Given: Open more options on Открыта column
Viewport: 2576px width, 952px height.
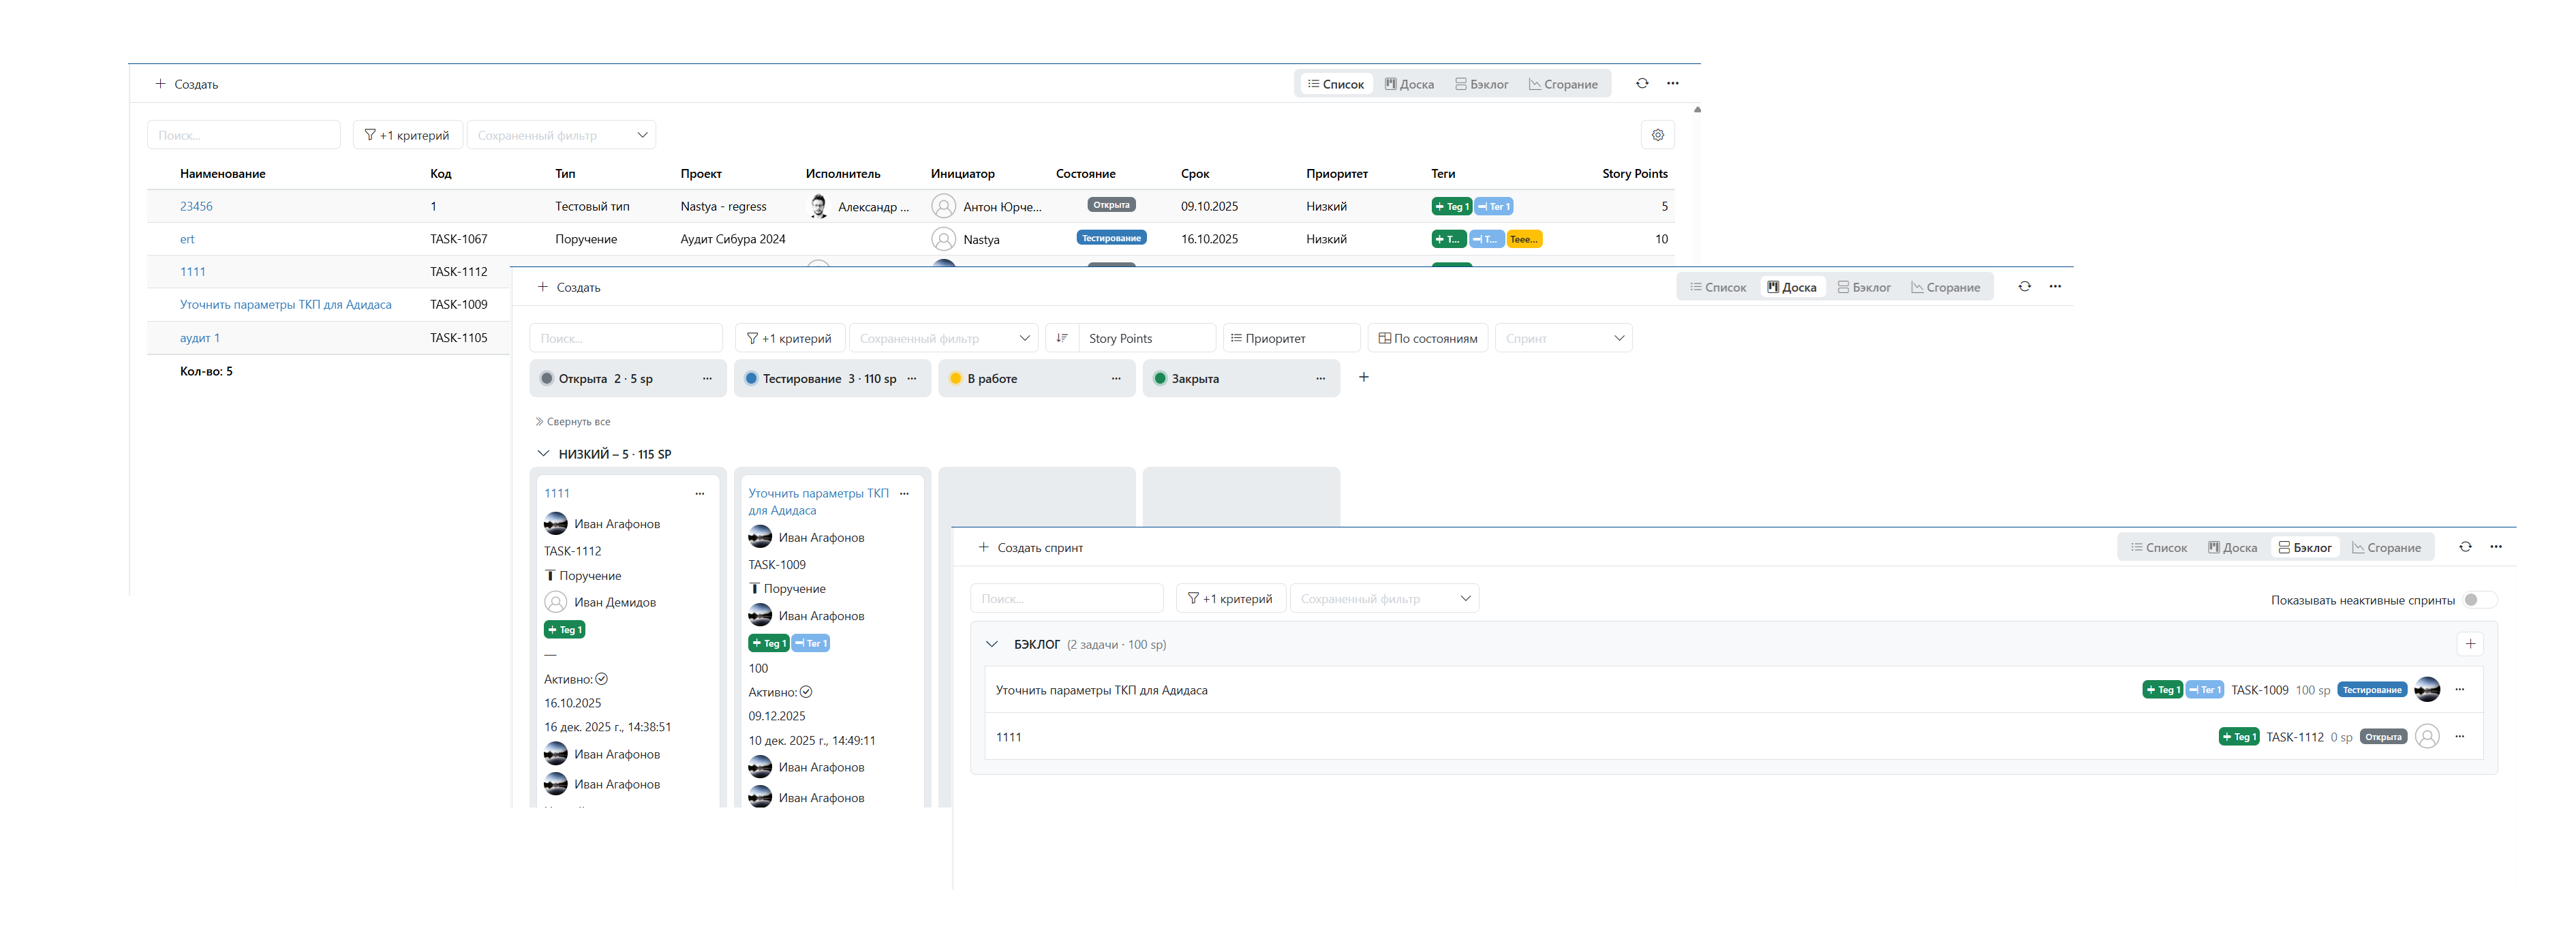Looking at the screenshot, I should (707, 379).
